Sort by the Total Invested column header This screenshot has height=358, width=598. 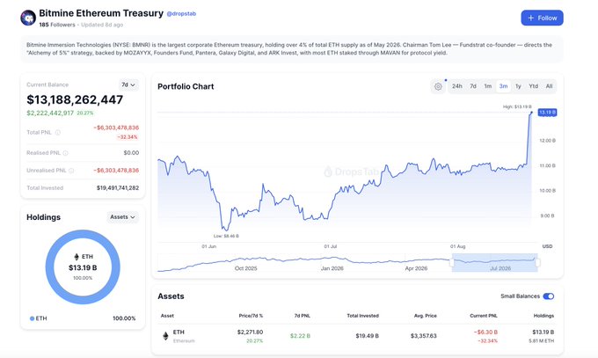(x=362, y=316)
